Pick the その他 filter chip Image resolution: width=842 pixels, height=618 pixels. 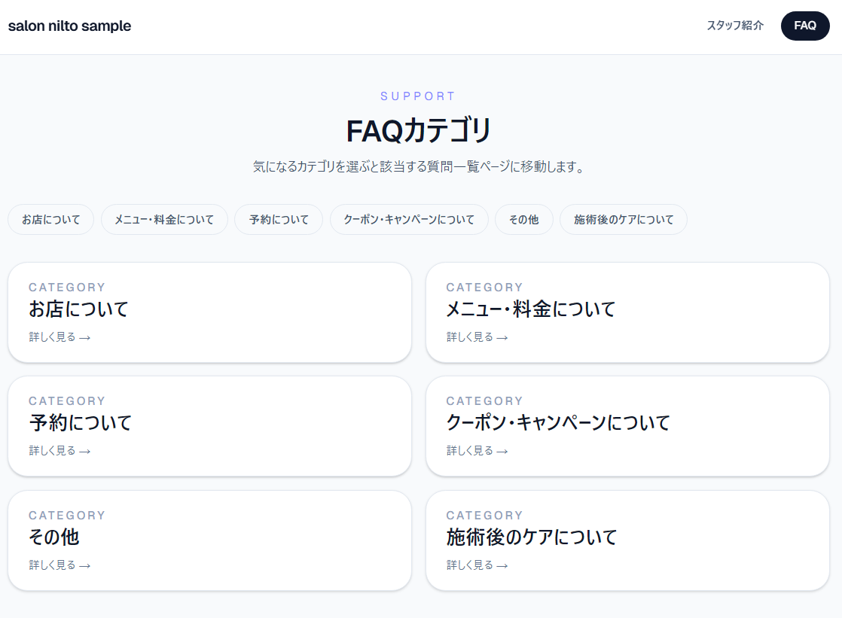pos(523,220)
